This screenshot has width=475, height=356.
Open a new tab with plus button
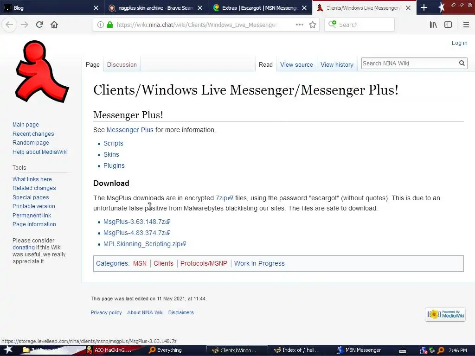click(x=424, y=7)
